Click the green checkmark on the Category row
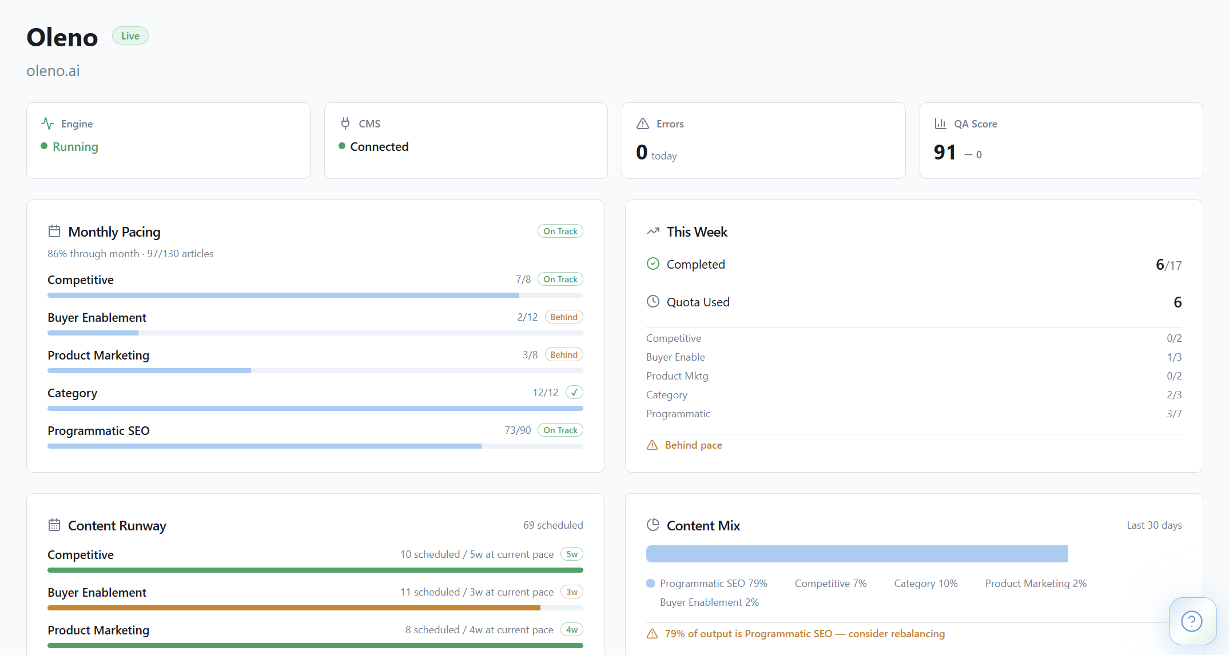Viewport: 1229px width, 655px height. [574, 392]
